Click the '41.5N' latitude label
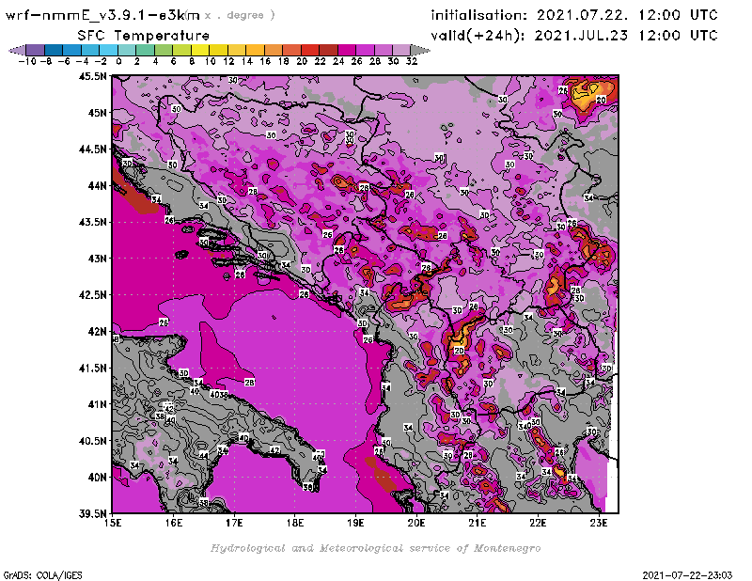The height and width of the screenshot is (581, 752). click(x=92, y=368)
